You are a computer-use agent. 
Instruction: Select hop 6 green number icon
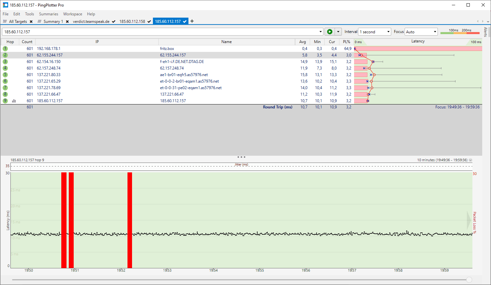pyautogui.click(x=5, y=81)
